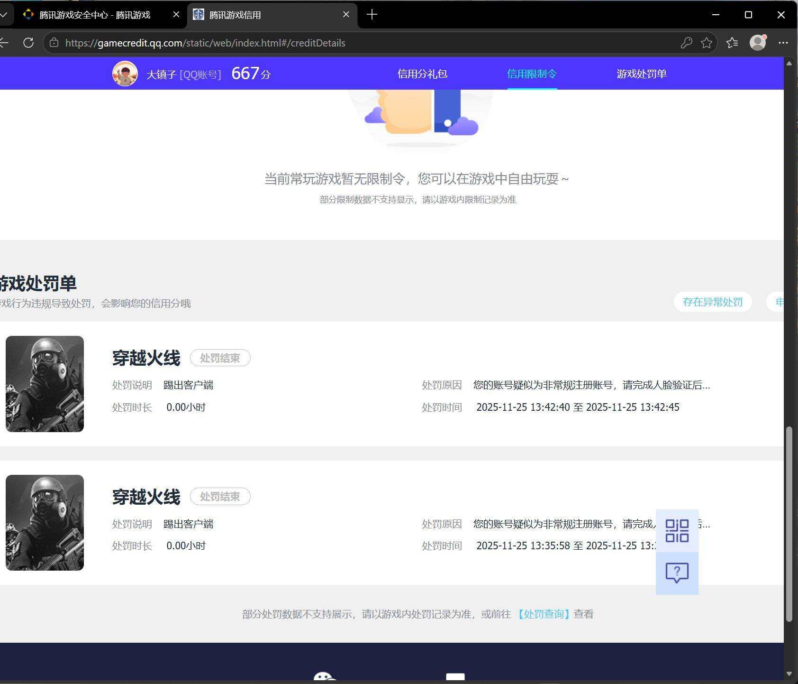Image resolution: width=798 pixels, height=684 pixels.
Task: Click the 大镇子 username text
Action: click(161, 74)
